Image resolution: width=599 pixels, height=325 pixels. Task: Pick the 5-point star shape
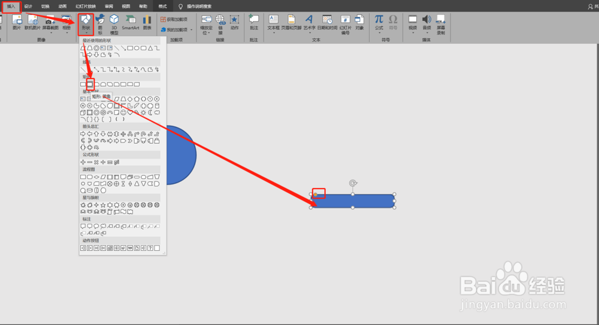tap(103, 205)
